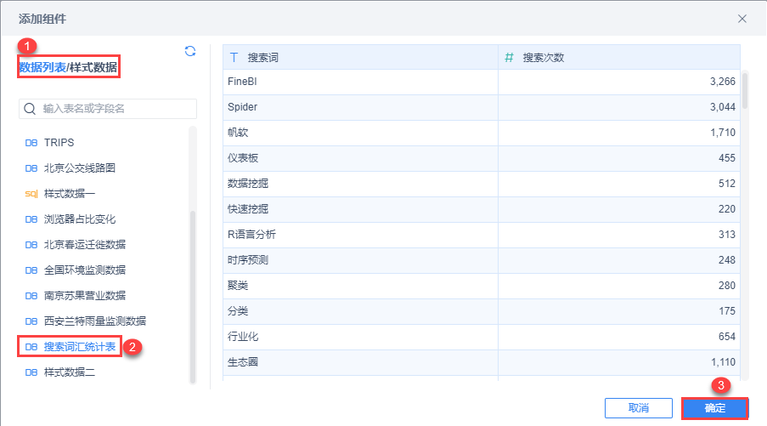This screenshot has height=426, width=767.
Task: Click the sql icon of 样式数据一
Action: [x=31, y=194]
